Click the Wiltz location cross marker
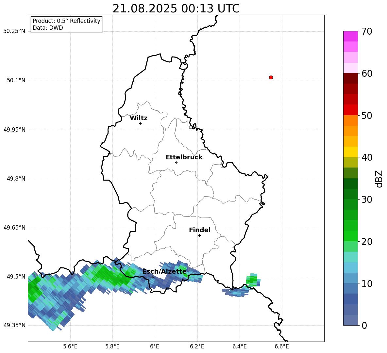Viewport: 387px width, 353px height. (141, 123)
